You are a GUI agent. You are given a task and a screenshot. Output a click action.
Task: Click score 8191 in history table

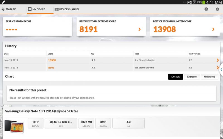click(x=51, y=68)
